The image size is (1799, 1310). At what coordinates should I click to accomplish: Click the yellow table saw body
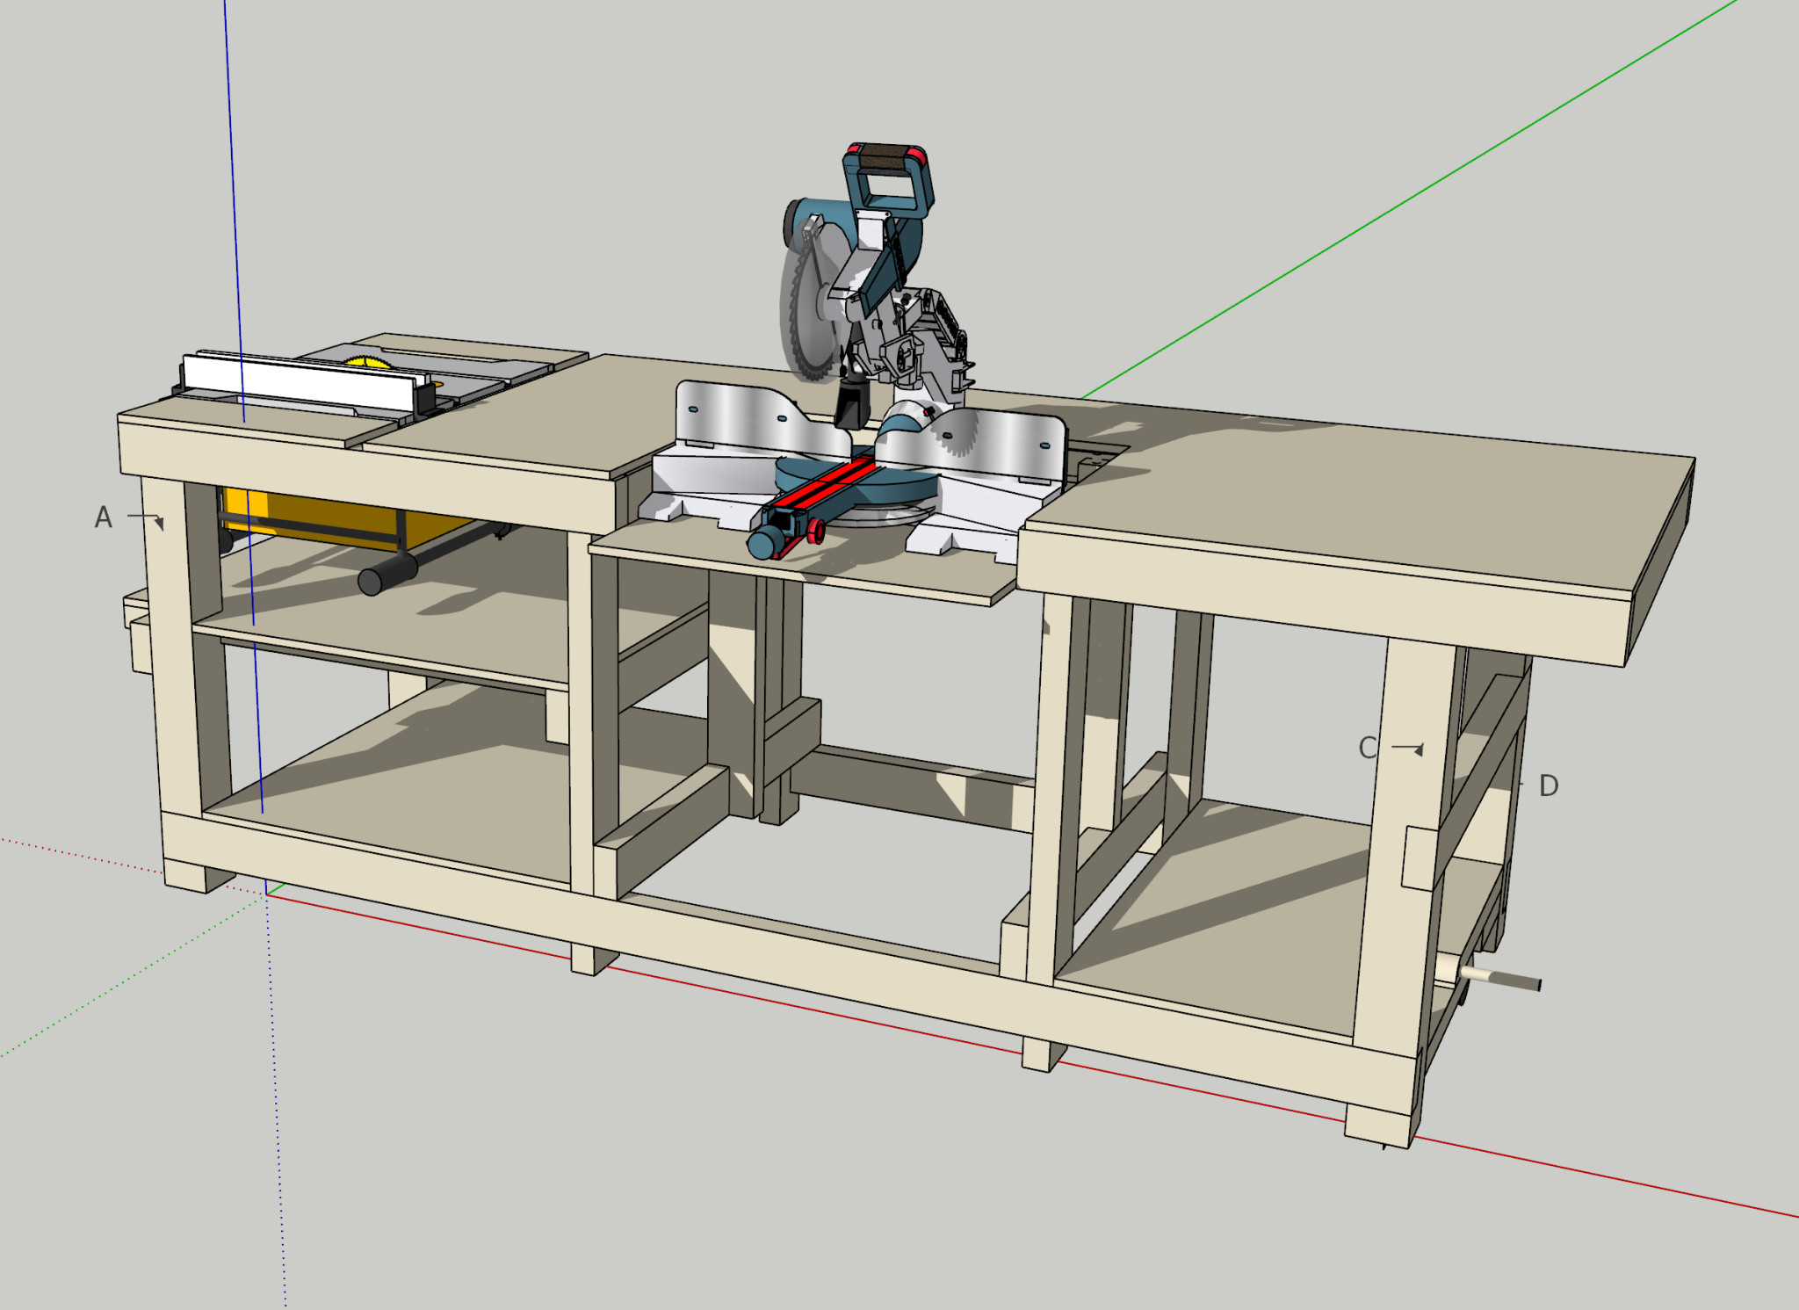(x=334, y=515)
